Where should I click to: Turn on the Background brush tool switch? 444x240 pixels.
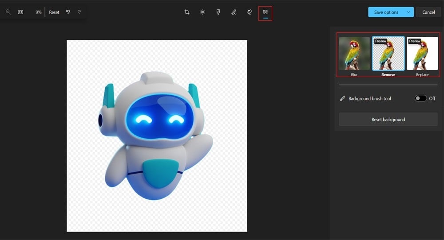420,98
